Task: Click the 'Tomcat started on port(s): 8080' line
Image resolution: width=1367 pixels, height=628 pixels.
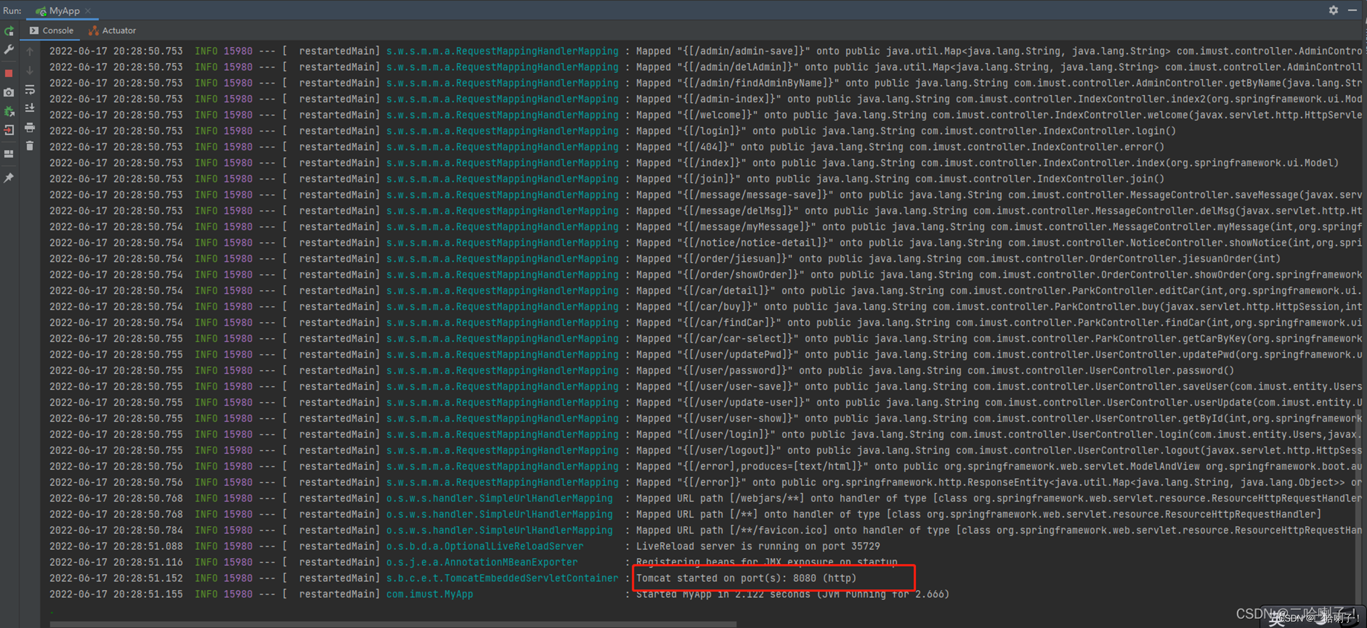Action: tap(746, 578)
